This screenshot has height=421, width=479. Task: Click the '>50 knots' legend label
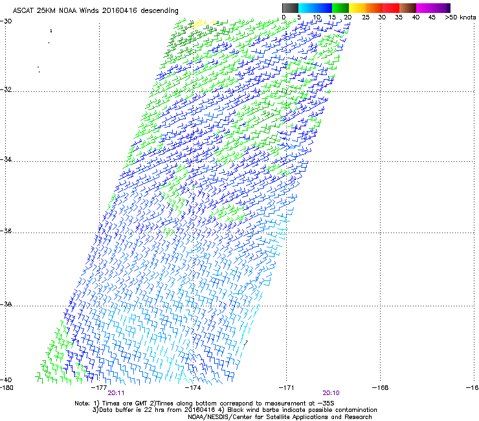(460, 17)
